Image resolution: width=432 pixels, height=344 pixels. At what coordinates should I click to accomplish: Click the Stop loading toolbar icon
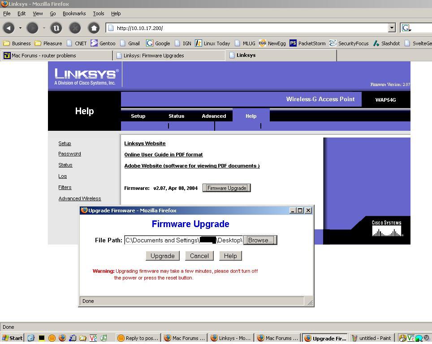click(x=75, y=28)
